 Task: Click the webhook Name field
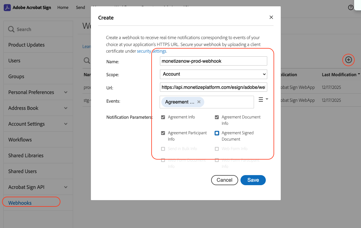[213, 61]
